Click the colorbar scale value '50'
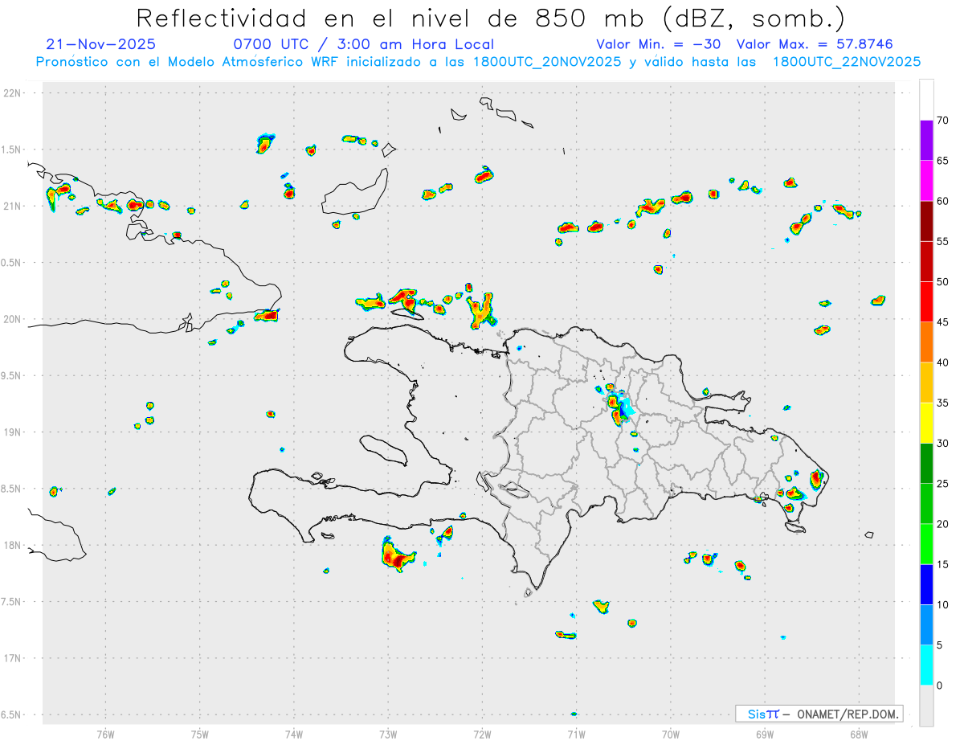The image size is (964, 745). coord(943,282)
